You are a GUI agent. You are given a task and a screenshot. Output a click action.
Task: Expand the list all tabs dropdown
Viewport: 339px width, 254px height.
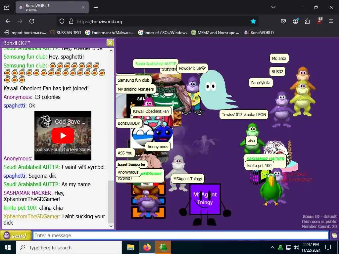pyautogui.click(x=273, y=7)
